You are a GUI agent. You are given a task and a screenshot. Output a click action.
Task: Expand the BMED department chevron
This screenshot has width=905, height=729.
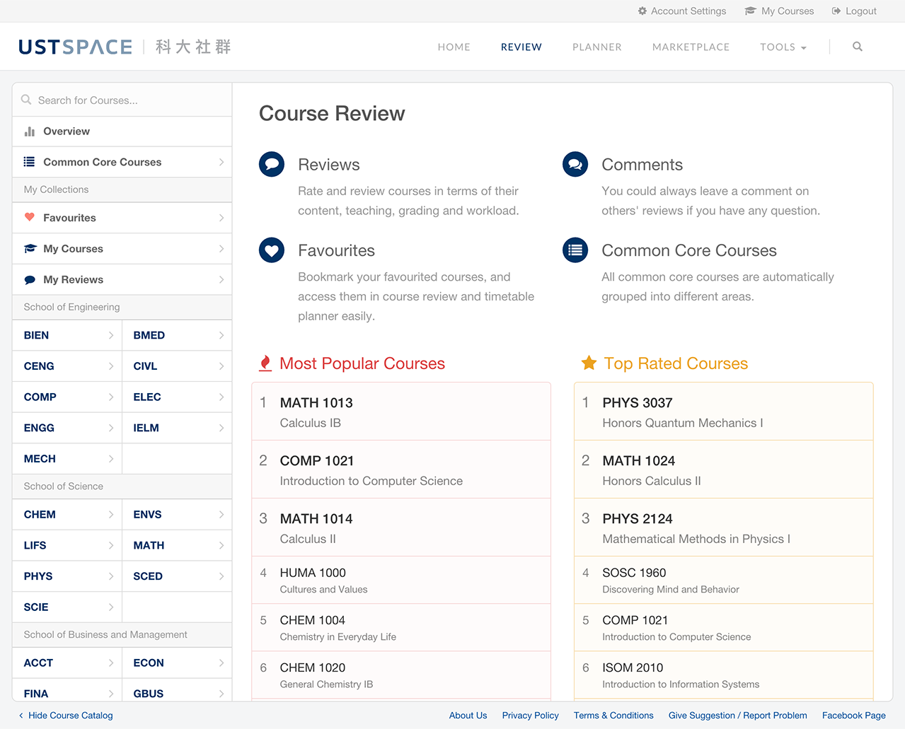(221, 335)
